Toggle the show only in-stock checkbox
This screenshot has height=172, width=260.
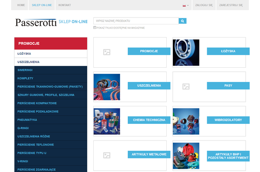[95, 28]
